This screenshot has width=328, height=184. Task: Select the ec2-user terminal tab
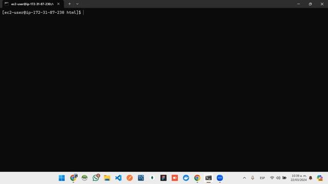coord(32,4)
